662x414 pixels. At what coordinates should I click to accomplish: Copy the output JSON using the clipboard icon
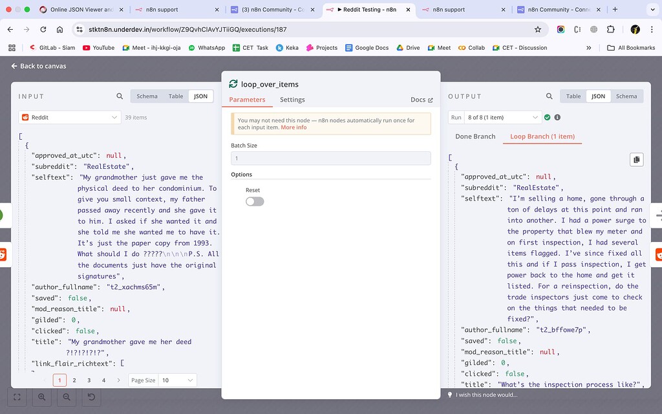(x=636, y=159)
